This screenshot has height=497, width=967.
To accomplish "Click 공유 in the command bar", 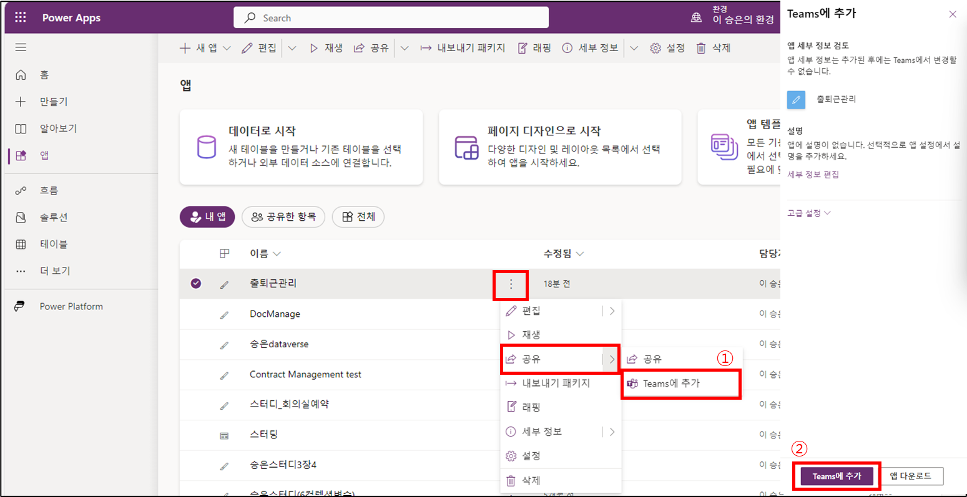I will tap(371, 48).
